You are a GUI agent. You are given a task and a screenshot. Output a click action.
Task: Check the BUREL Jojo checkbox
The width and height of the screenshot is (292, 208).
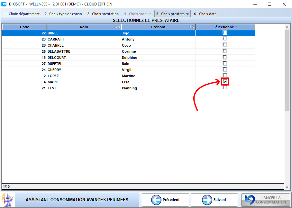point(225,33)
